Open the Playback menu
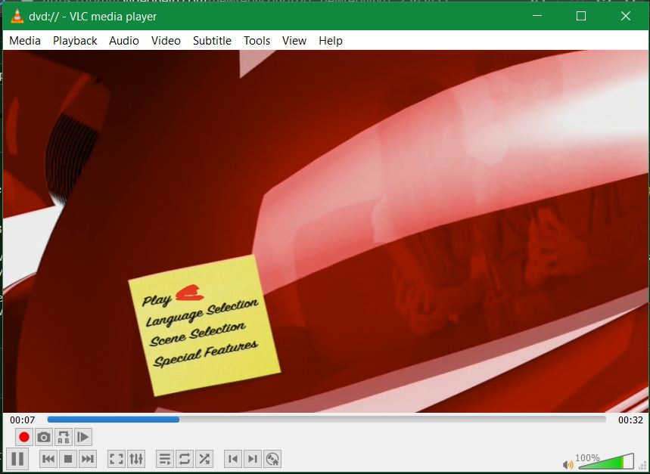This screenshot has width=650, height=474. (x=75, y=41)
